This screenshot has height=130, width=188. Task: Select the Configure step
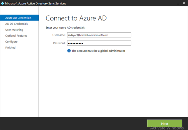(11, 41)
